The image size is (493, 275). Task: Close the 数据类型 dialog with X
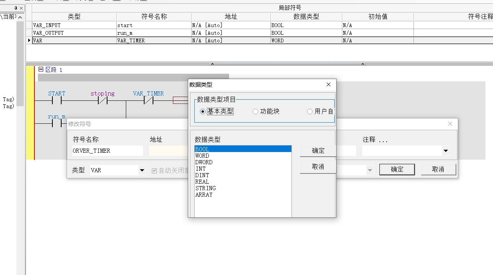[x=329, y=84]
